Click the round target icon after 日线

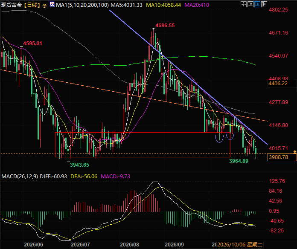pos(44,6)
